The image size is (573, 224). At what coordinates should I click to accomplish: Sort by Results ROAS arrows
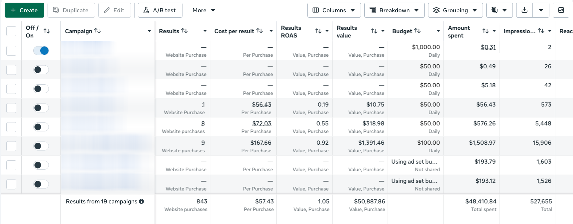click(x=318, y=31)
